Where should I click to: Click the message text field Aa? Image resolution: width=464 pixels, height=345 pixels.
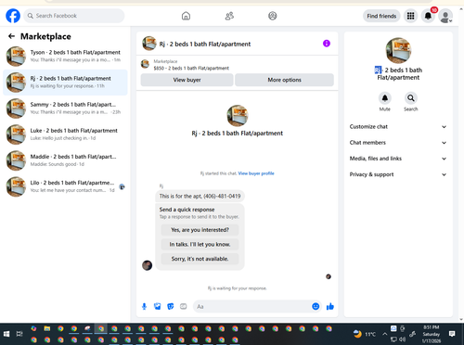point(252,306)
